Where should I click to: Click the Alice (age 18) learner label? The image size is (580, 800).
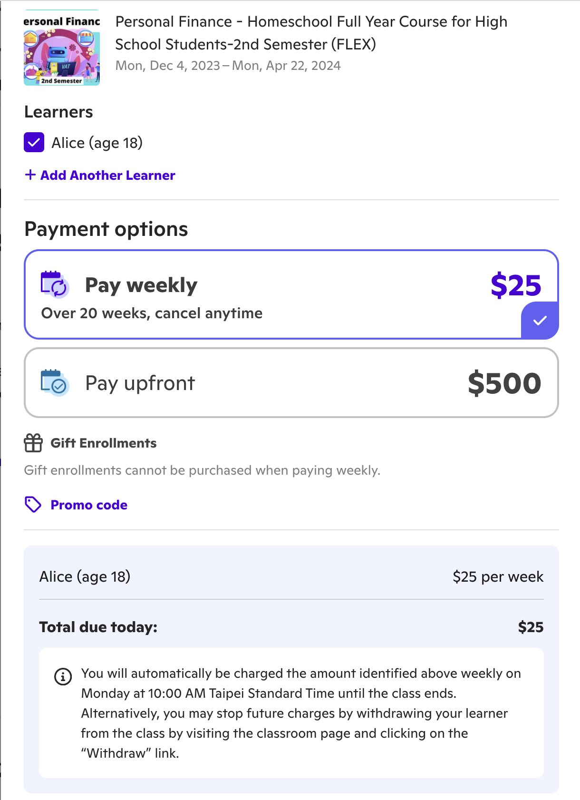pos(97,143)
